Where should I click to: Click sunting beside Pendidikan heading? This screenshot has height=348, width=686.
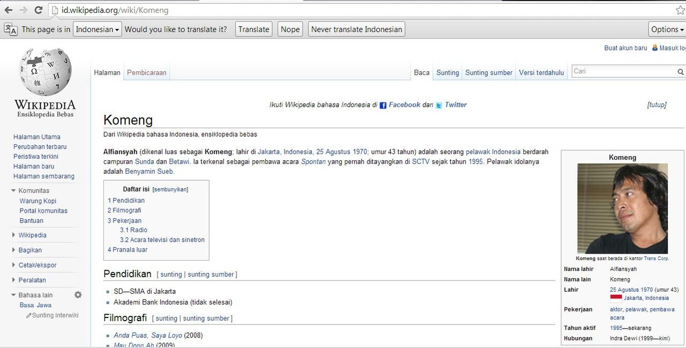(171, 275)
